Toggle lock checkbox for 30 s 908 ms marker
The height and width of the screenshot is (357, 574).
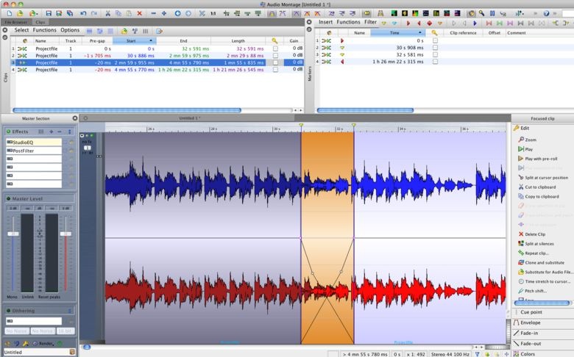pyautogui.click(x=435, y=48)
